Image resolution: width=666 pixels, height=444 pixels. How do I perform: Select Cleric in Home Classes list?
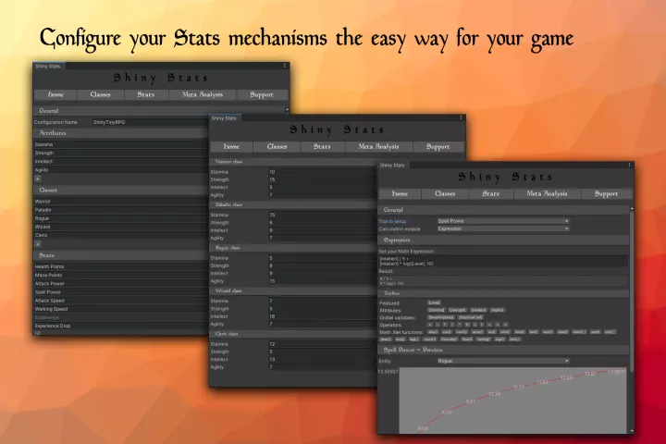[x=121, y=235]
